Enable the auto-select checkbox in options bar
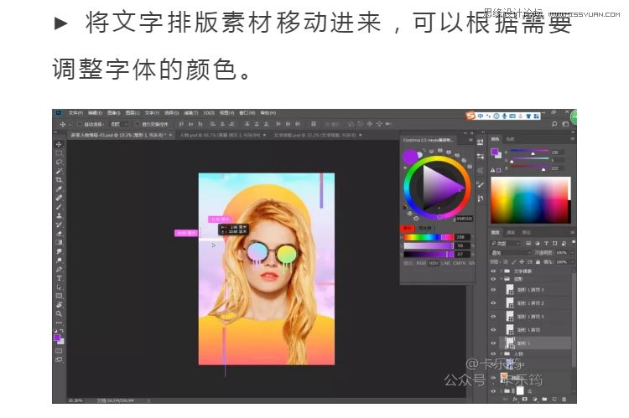The width and height of the screenshot is (629, 418). coord(81,124)
